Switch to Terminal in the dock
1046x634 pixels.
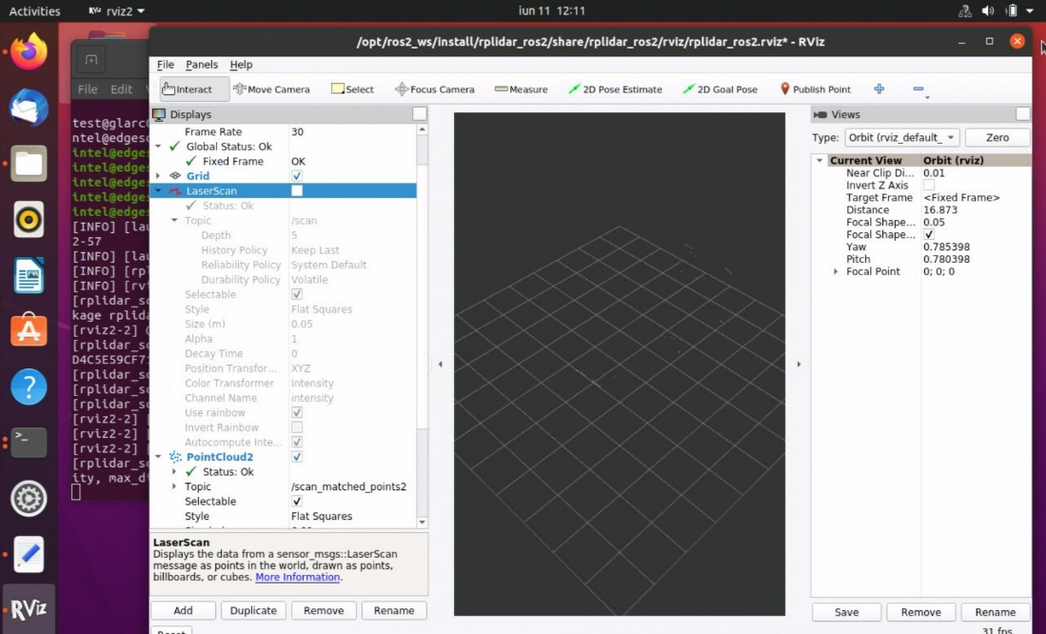tap(29, 443)
